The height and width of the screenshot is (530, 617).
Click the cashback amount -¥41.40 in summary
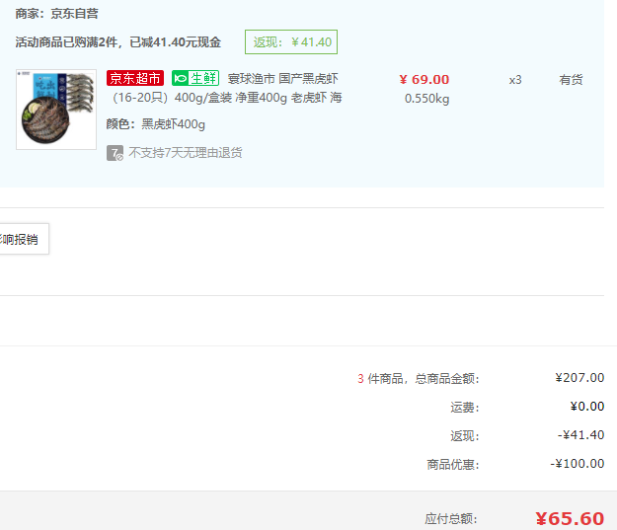[x=580, y=435]
